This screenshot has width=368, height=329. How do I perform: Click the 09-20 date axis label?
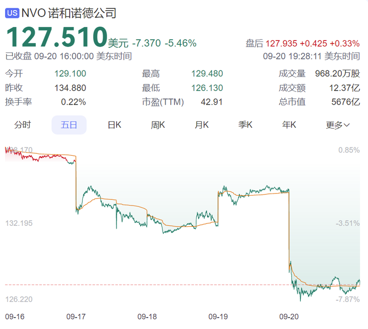(289, 317)
